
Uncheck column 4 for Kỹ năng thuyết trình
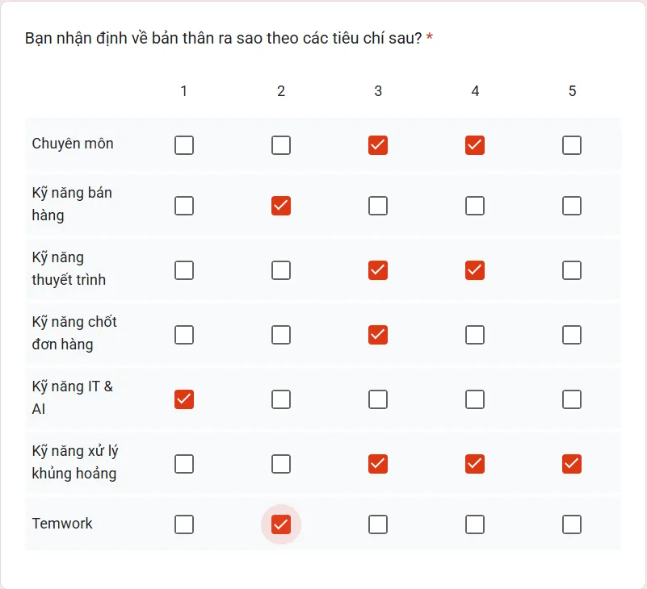coord(475,270)
